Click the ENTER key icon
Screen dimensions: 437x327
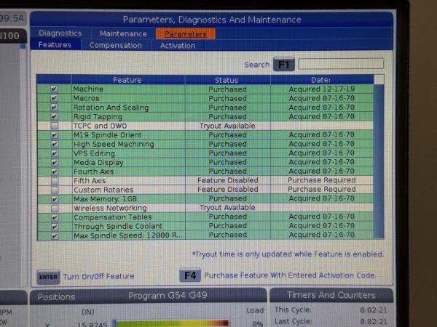tap(48, 277)
